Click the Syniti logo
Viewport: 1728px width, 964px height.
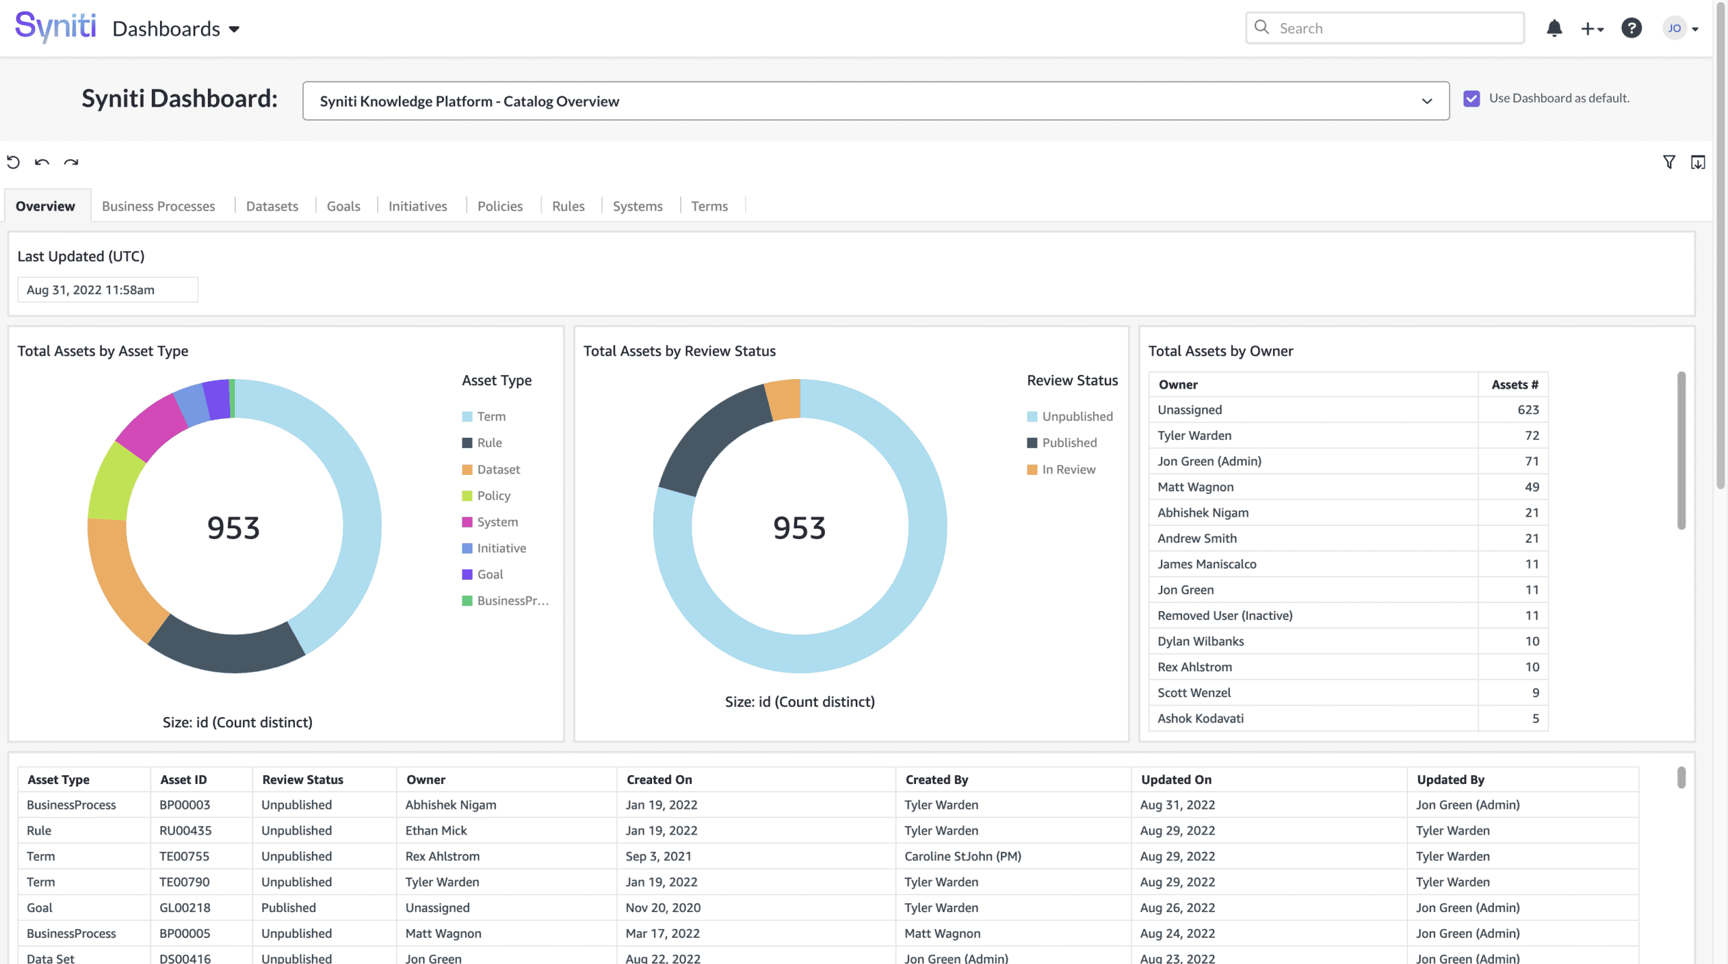pyautogui.click(x=55, y=27)
